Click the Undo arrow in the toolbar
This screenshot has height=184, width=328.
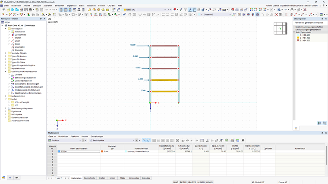[x=47, y=10]
